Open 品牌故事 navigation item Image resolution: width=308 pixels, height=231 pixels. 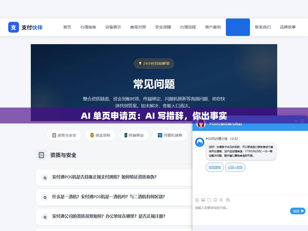(288, 27)
